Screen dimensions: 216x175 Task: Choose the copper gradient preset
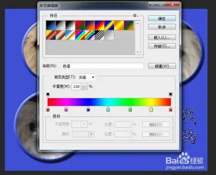point(61,35)
